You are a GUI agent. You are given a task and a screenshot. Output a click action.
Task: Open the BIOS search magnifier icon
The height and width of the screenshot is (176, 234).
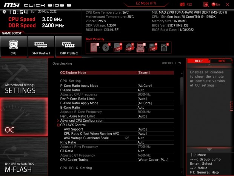coord(206,5)
